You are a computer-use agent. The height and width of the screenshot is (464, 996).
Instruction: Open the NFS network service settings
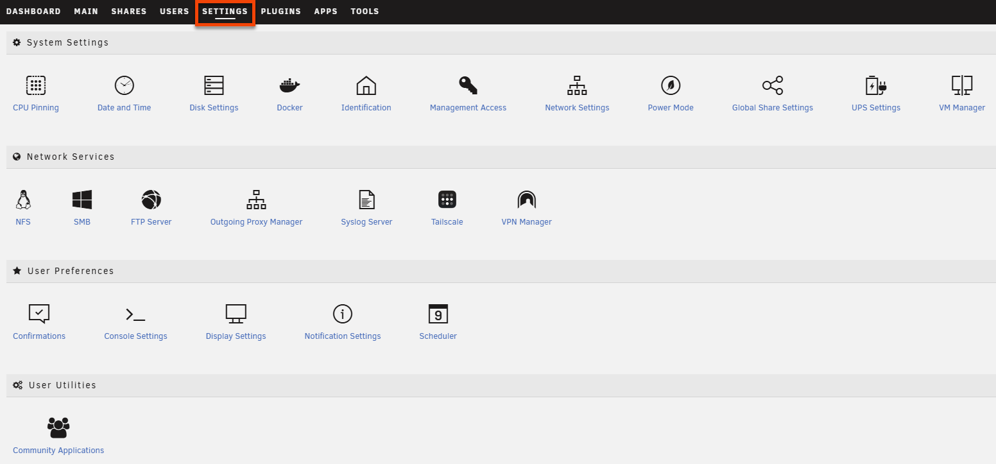[23, 206]
